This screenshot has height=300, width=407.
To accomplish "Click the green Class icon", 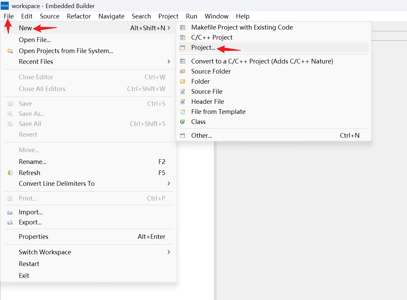I will (183, 122).
